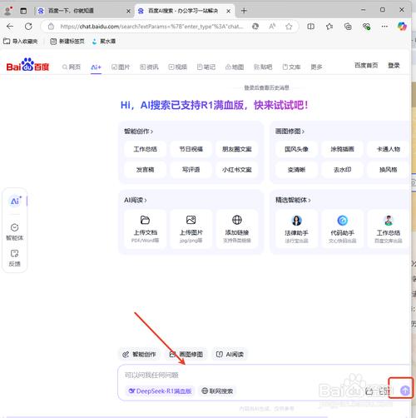Click the AI阅读 chip above input box
The image size is (416, 418).
pyautogui.click(x=230, y=354)
